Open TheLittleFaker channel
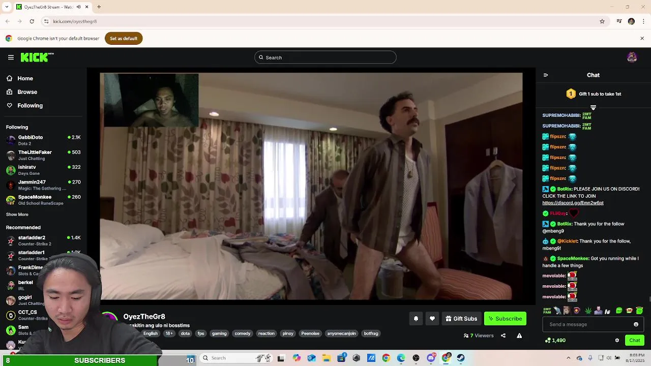Screen dimensions: 651x366 43,155
